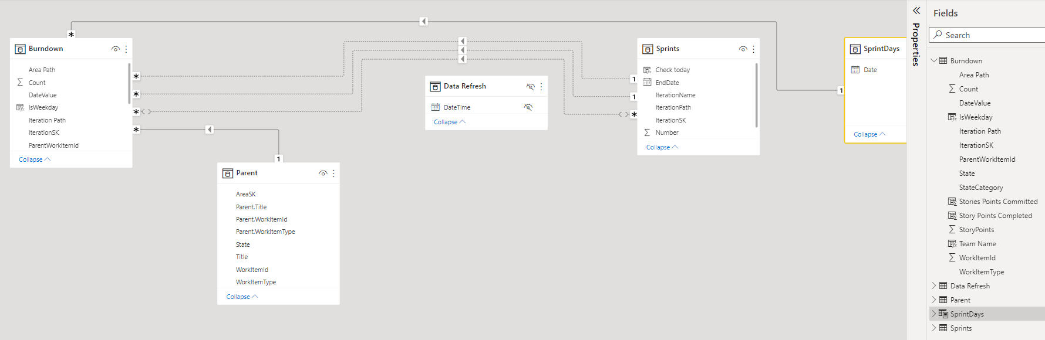Expand the SprintDays node in Fields list
The width and height of the screenshot is (1045, 340).
(934, 314)
